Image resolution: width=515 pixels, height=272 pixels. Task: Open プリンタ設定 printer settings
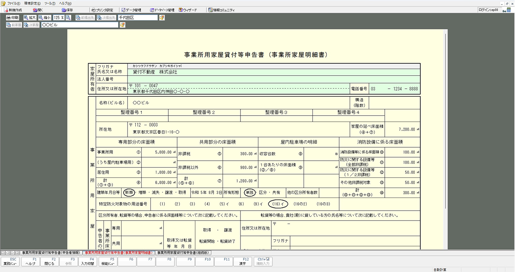[102, 10]
